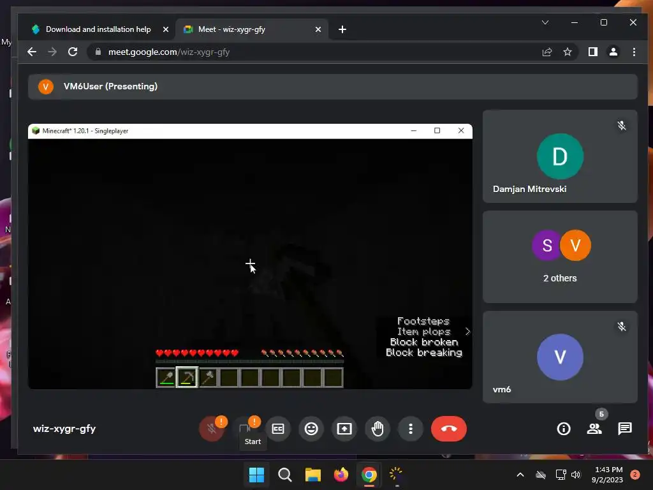Start the camera in Meet controls

(245, 429)
